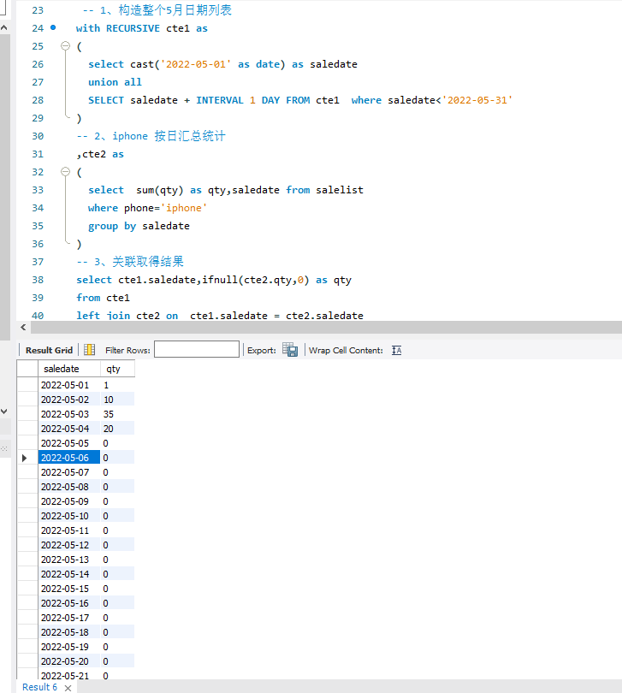Click the breakpoint dot on line 24
The height and width of the screenshot is (693, 622).
(x=53, y=27)
